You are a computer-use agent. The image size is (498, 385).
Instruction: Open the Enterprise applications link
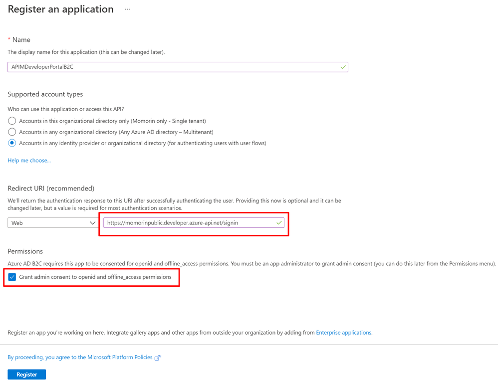click(x=344, y=333)
